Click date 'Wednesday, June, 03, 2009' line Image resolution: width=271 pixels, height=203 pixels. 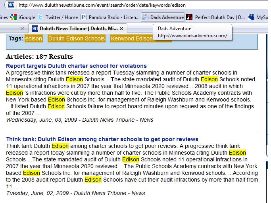tap(79, 120)
